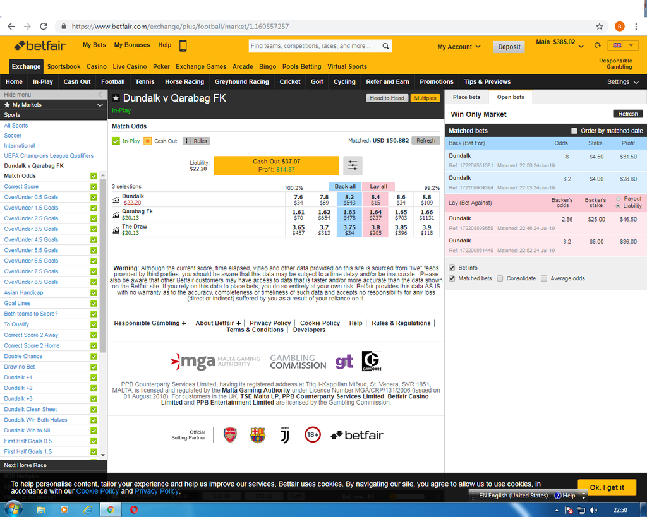647x517 pixels.
Task: Open Opera from the taskbar
Action: pyautogui.click(x=134, y=510)
